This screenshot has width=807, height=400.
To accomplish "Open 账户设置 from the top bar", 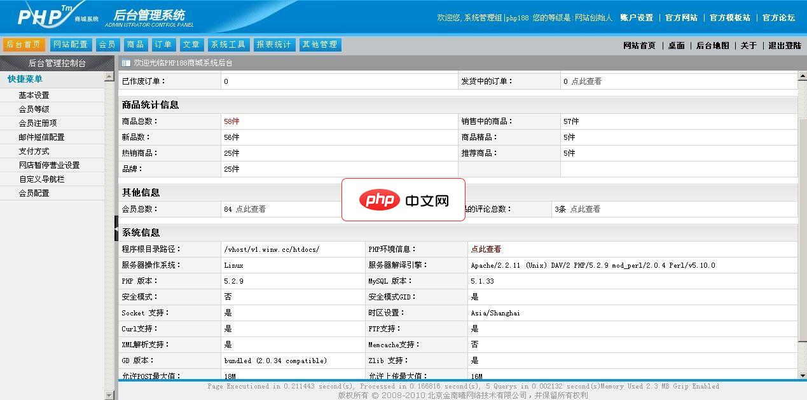I will [x=637, y=18].
